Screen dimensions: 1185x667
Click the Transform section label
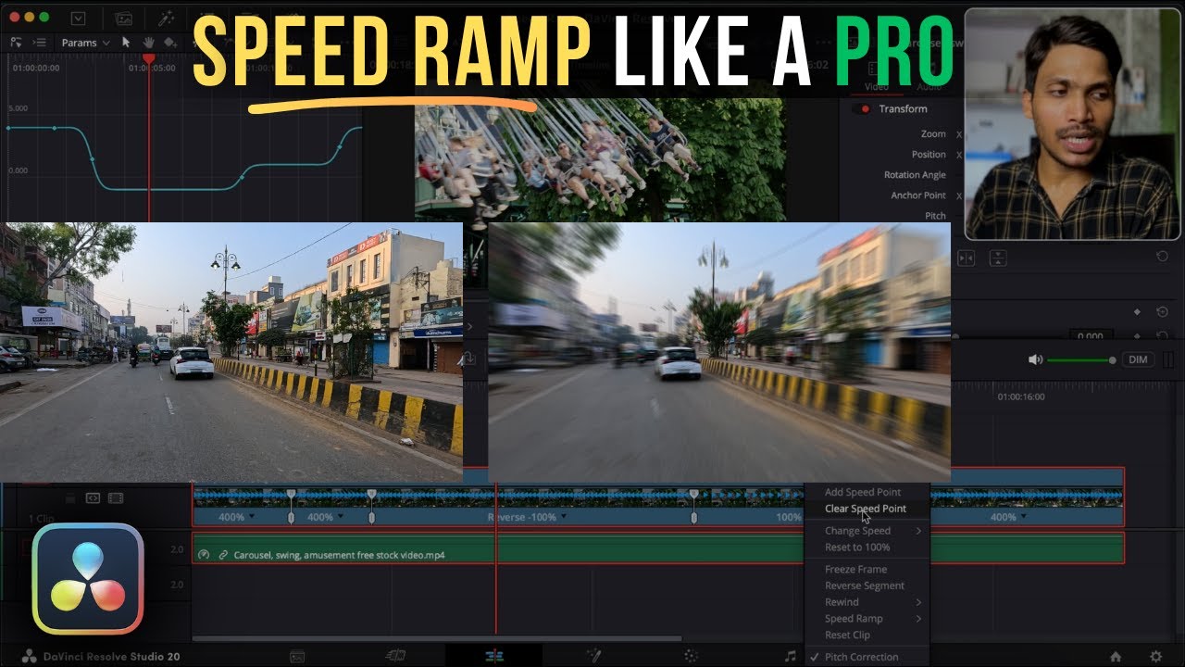pos(903,109)
